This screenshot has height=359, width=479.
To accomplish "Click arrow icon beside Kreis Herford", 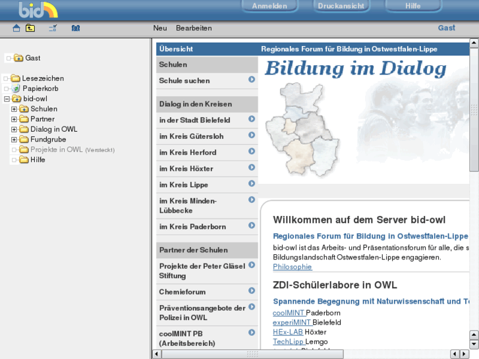I will [252, 152].
